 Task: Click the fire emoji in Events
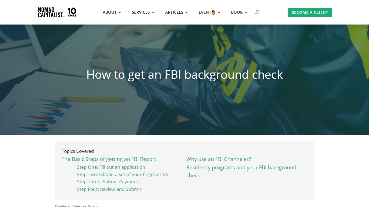(x=213, y=12)
